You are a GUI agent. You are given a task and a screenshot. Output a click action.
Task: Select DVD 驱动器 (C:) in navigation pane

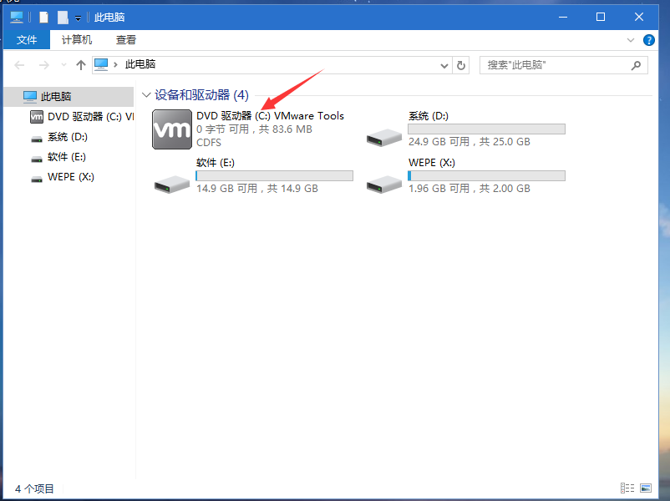pyautogui.click(x=81, y=117)
